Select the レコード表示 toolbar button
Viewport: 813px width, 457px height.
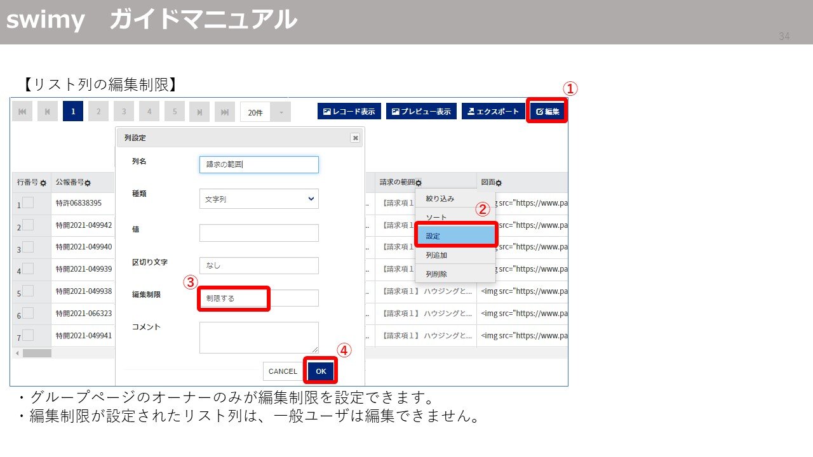click(348, 110)
